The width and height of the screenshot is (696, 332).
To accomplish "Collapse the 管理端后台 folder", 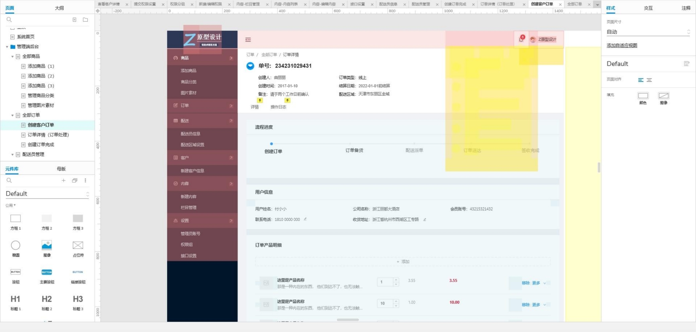I will 7,47.
